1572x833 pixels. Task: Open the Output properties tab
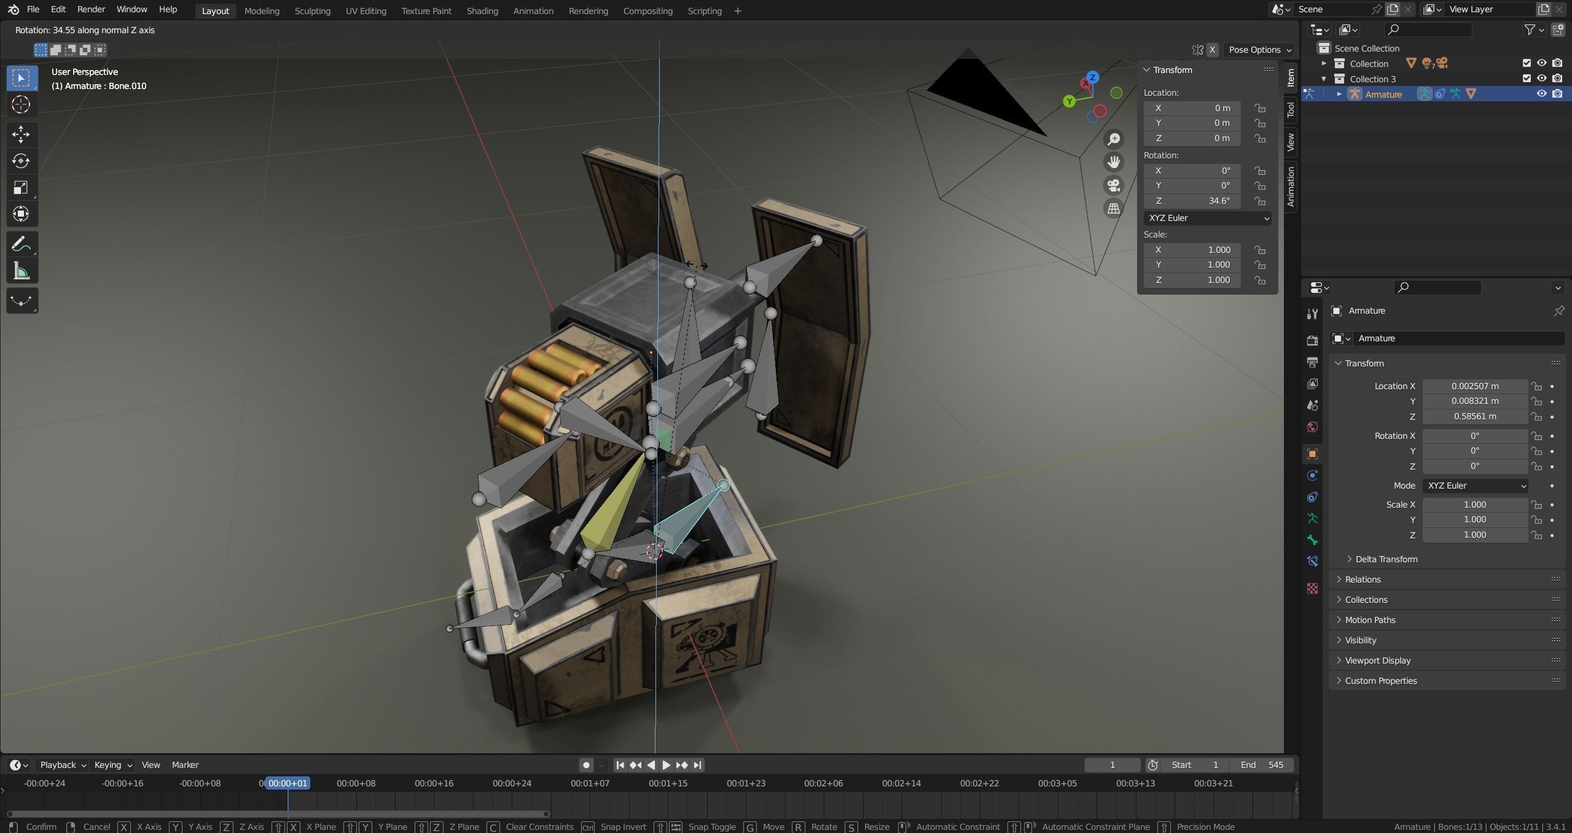click(1312, 362)
